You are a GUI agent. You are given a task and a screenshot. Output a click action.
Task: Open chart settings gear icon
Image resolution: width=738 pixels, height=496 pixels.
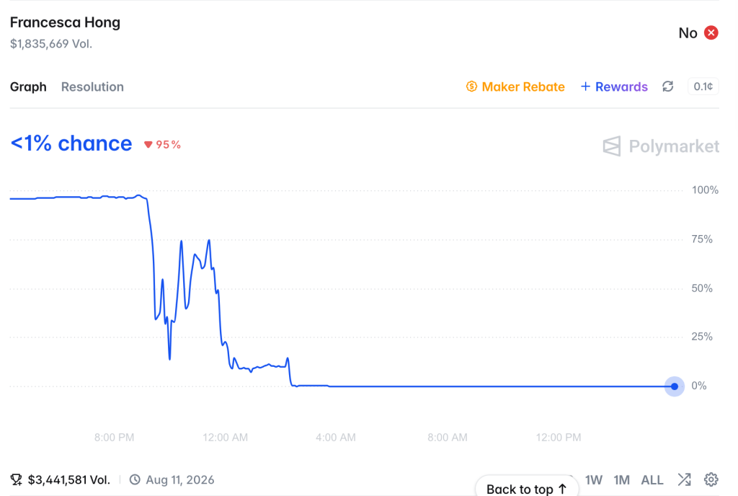pyautogui.click(x=711, y=479)
